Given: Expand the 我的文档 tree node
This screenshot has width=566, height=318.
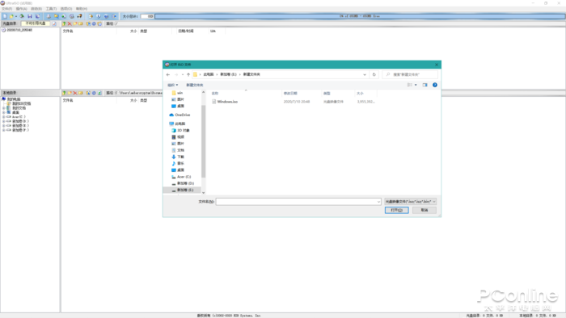Looking at the screenshot, I should 3,108.
